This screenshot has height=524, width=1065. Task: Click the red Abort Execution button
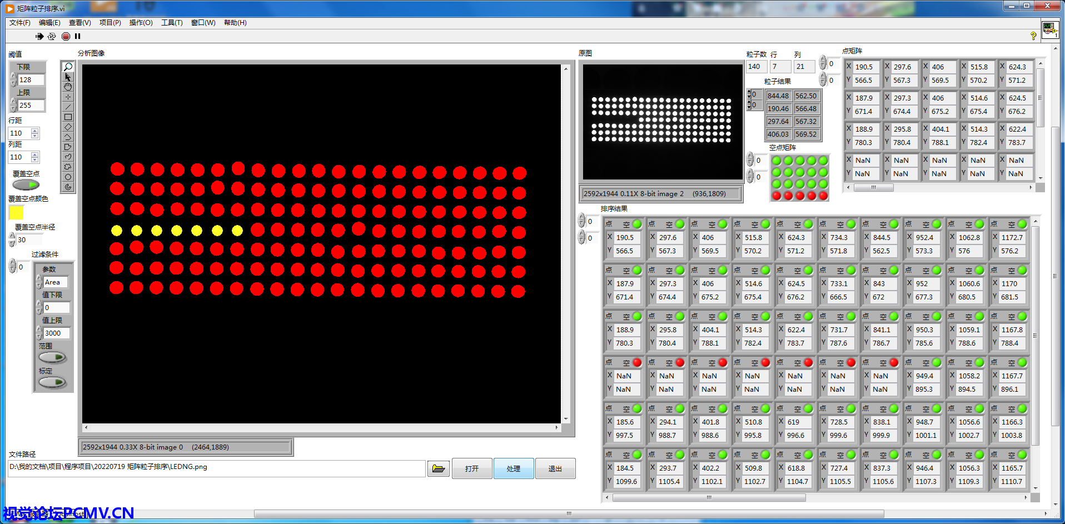coord(66,37)
